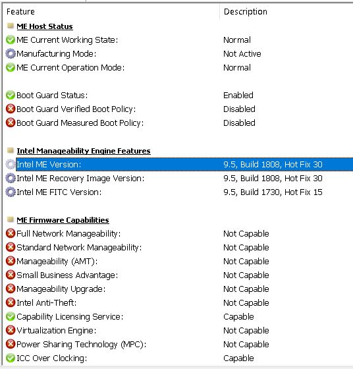Click the red X icon beside Virtualization Engine
Screen dimensions: 353x369
11,330
